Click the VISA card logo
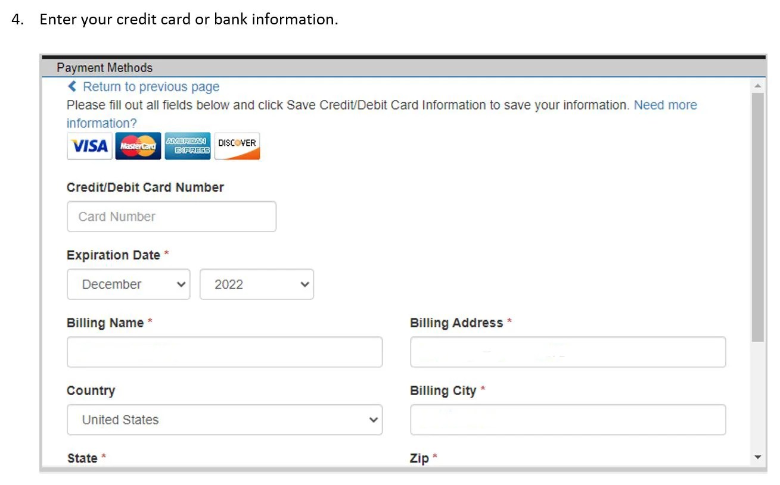780x485 pixels. (89, 146)
